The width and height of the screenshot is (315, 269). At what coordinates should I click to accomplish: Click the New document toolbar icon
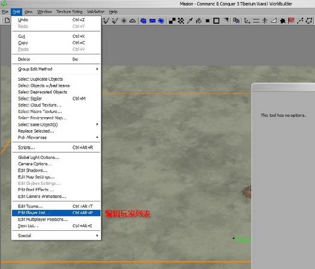pyautogui.click(x=7, y=20)
